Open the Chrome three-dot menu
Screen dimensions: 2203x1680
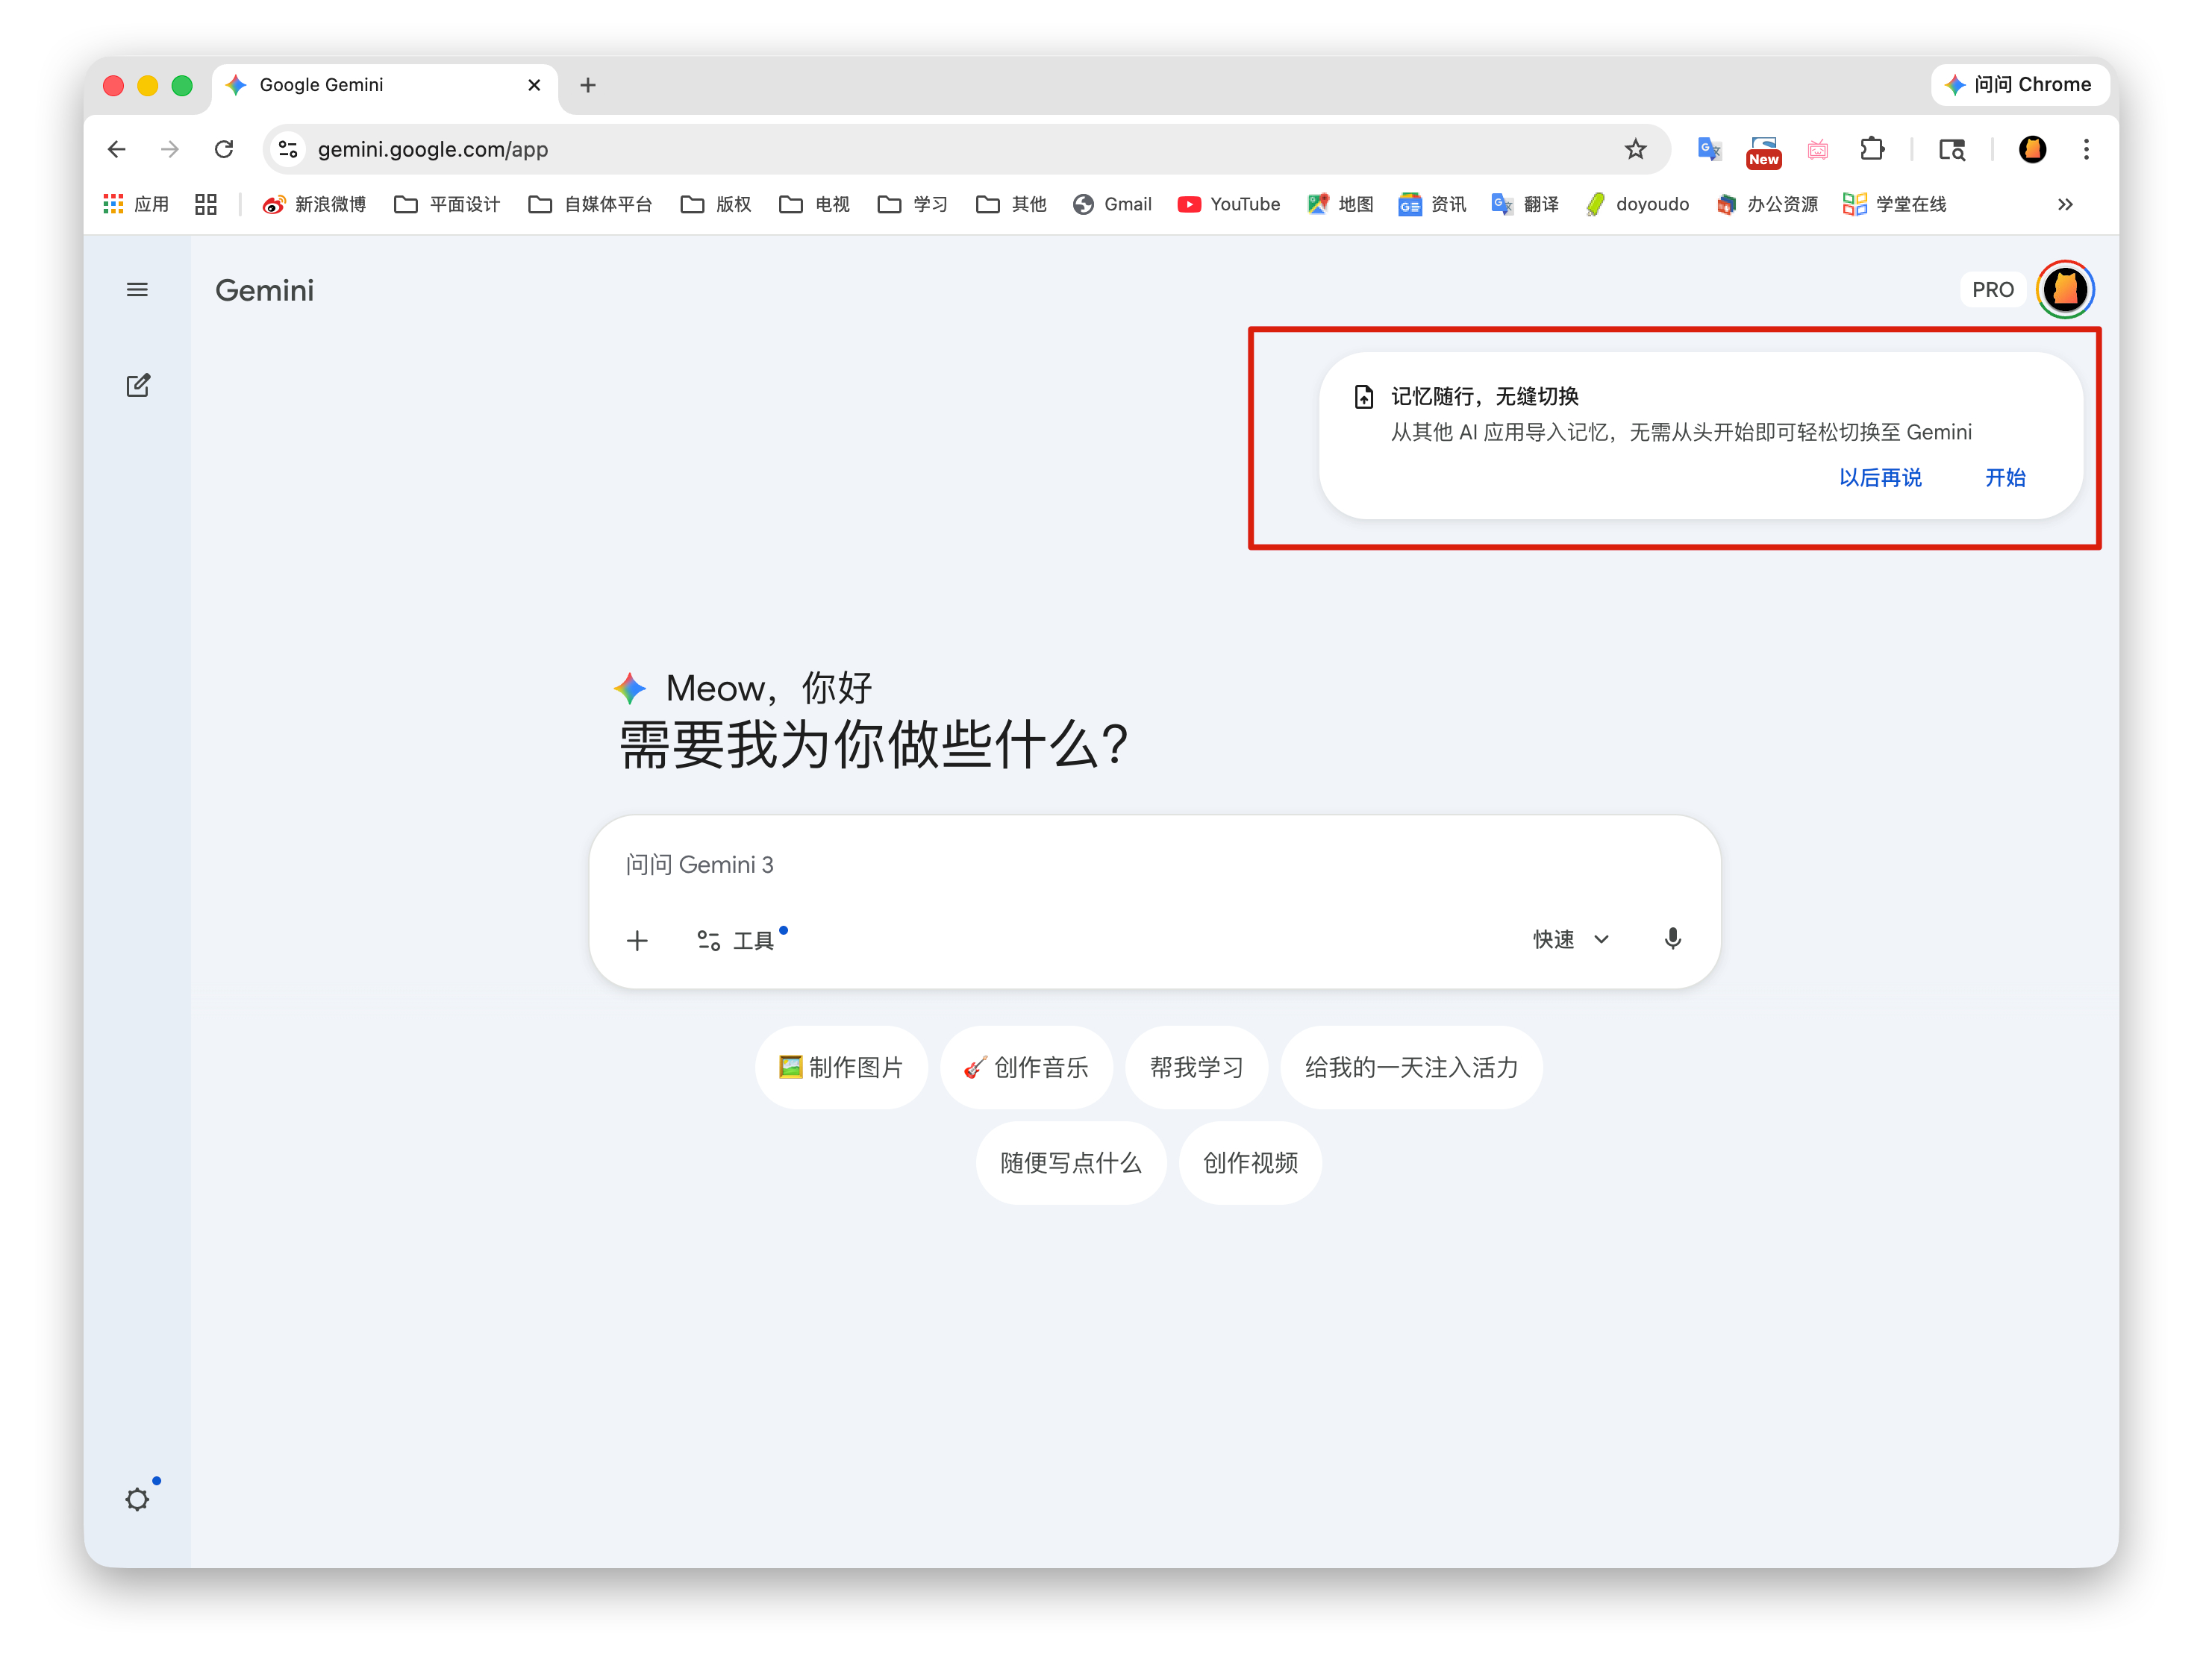click(2086, 149)
